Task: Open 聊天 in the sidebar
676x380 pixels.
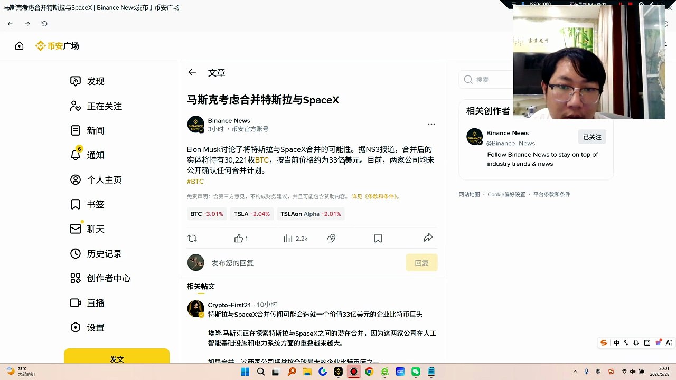Action: 88,229
